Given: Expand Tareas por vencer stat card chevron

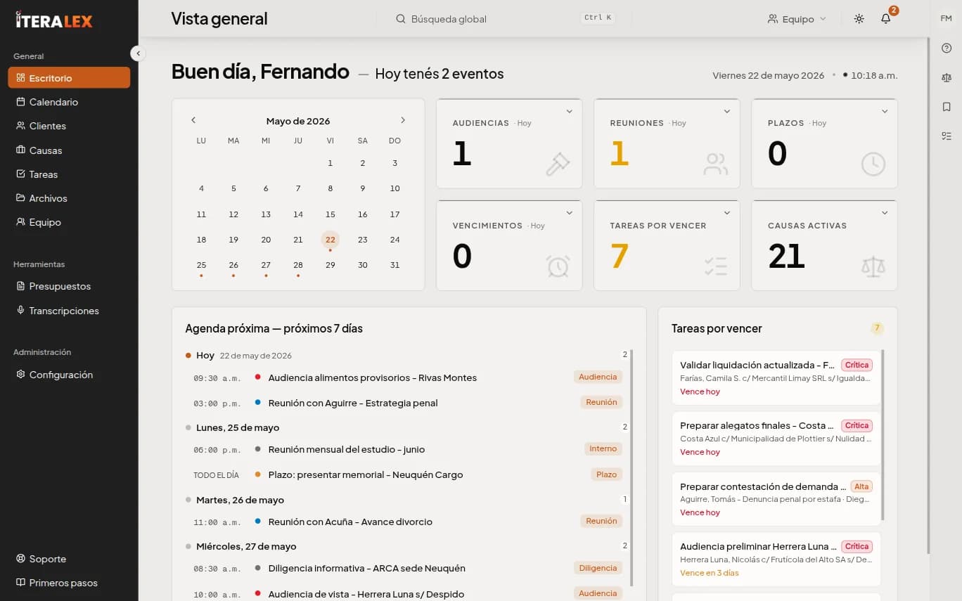Looking at the screenshot, I should click(727, 213).
